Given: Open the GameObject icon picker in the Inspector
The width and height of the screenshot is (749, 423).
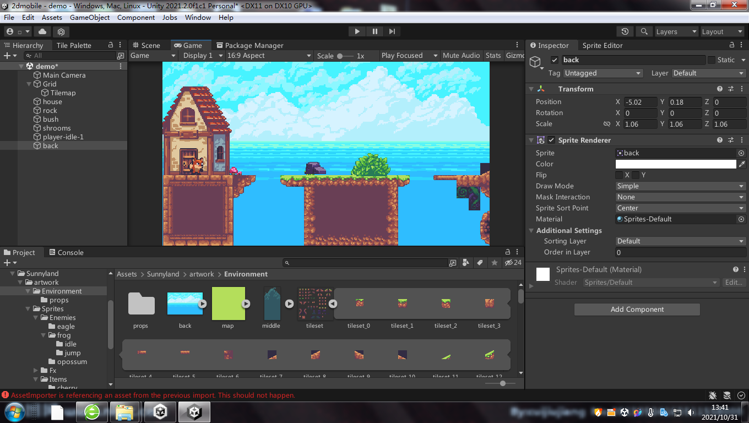Looking at the screenshot, I should pos(536,62).
